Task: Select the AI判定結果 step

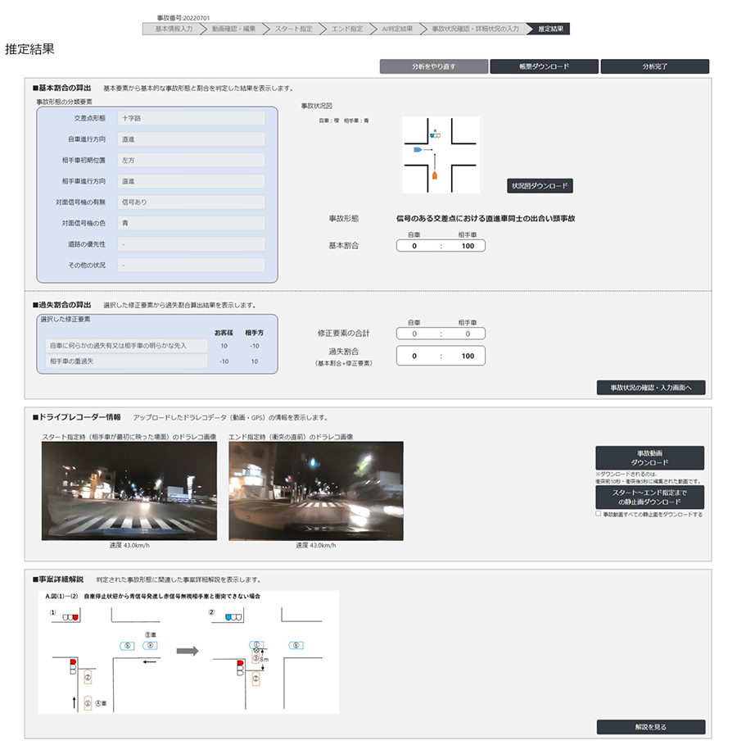Action: pos(397,29)
